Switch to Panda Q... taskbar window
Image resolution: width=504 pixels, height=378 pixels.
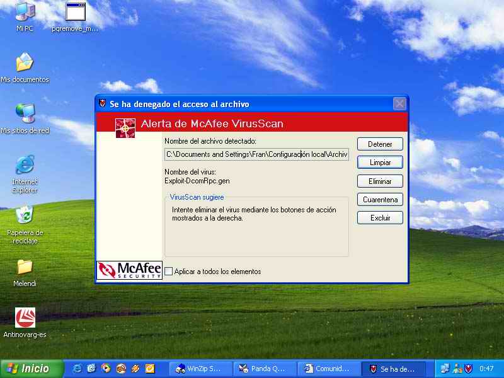click(x=265, y=369)
